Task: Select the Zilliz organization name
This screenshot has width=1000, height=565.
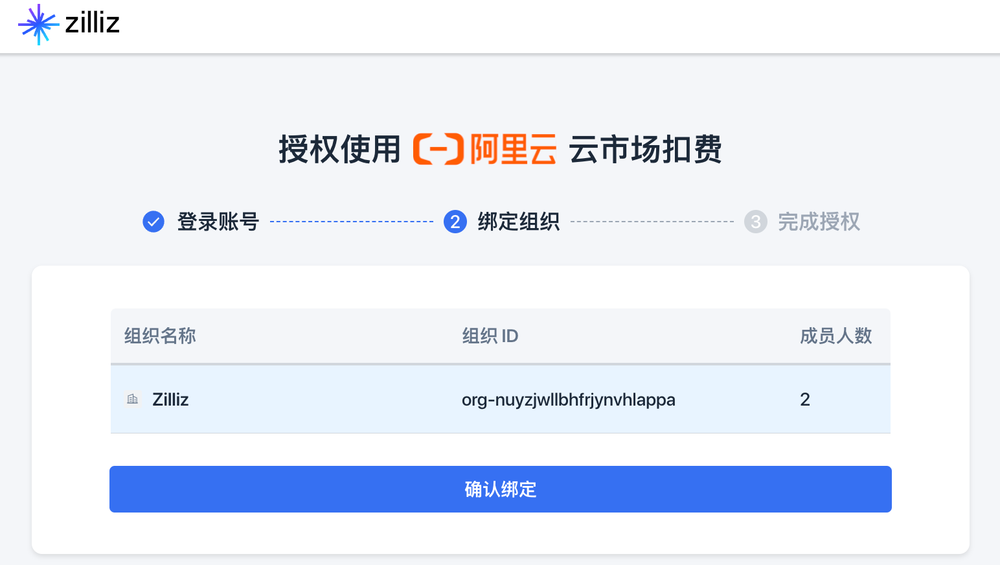Action: [x=170, y=399]
